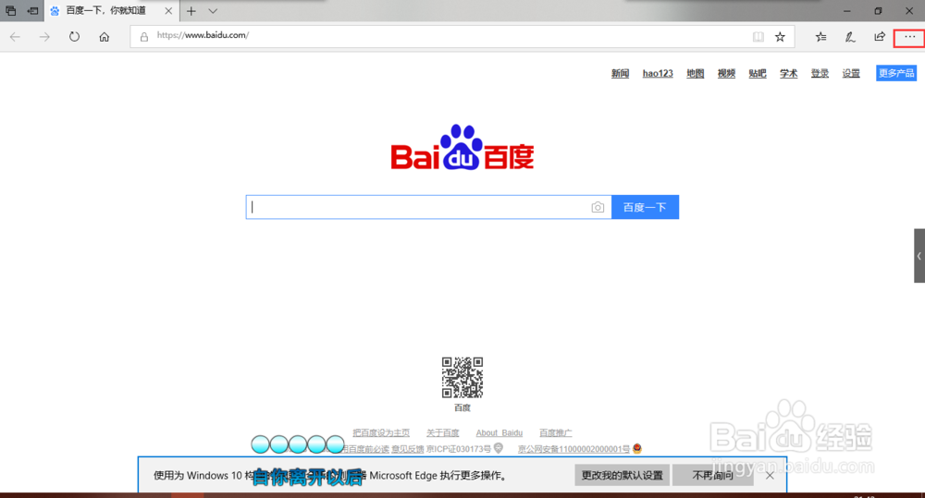Open the 地图 link
The width and height of the screenshot is (925, 498).
[x=696, y=73]
